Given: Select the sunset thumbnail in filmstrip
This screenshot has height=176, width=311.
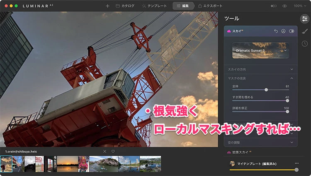Looking at the screenshot, I should pyautogui.click(x=67, y=164).
